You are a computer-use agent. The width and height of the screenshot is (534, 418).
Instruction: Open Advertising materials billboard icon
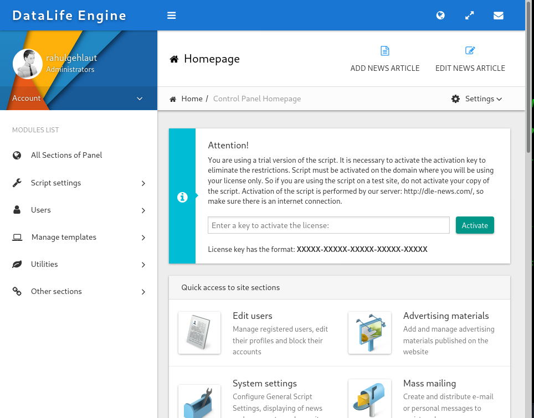[x=369, y=333]
